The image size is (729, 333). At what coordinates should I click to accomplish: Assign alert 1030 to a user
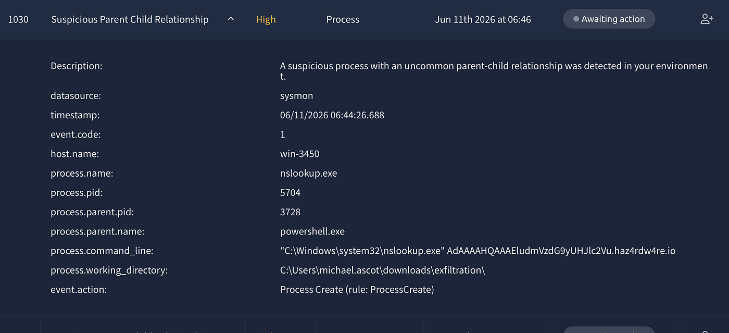click(x=707, y=19)
